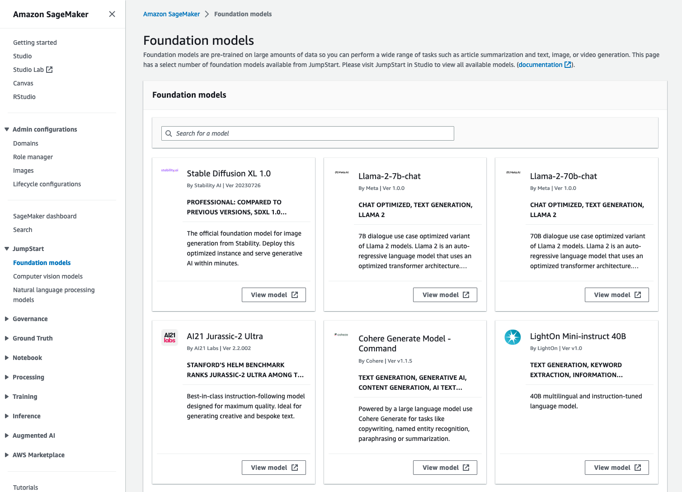Expand the Governance section

[x=7, y=319]
